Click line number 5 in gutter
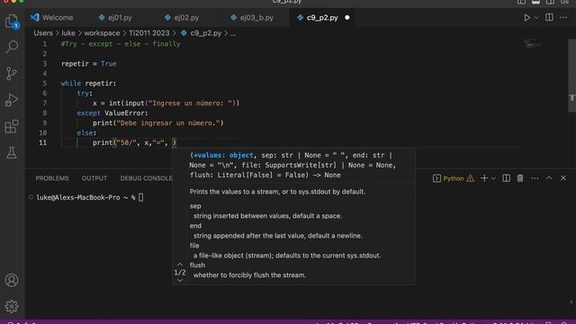This screenshot has width=576, height=324. (x=44, y=83)
